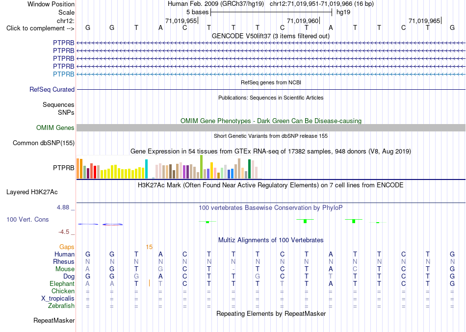Click the 'Click to complement -->' label
The image size is (466, 332).
pos(40,28)
